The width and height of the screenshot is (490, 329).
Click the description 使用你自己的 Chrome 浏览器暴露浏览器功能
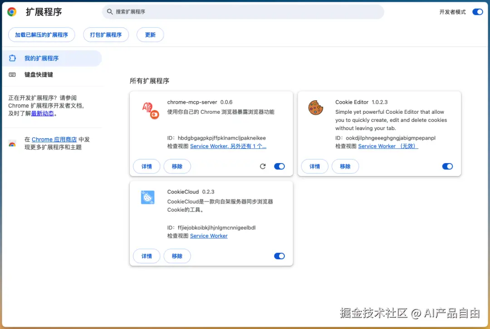[220, 112]
